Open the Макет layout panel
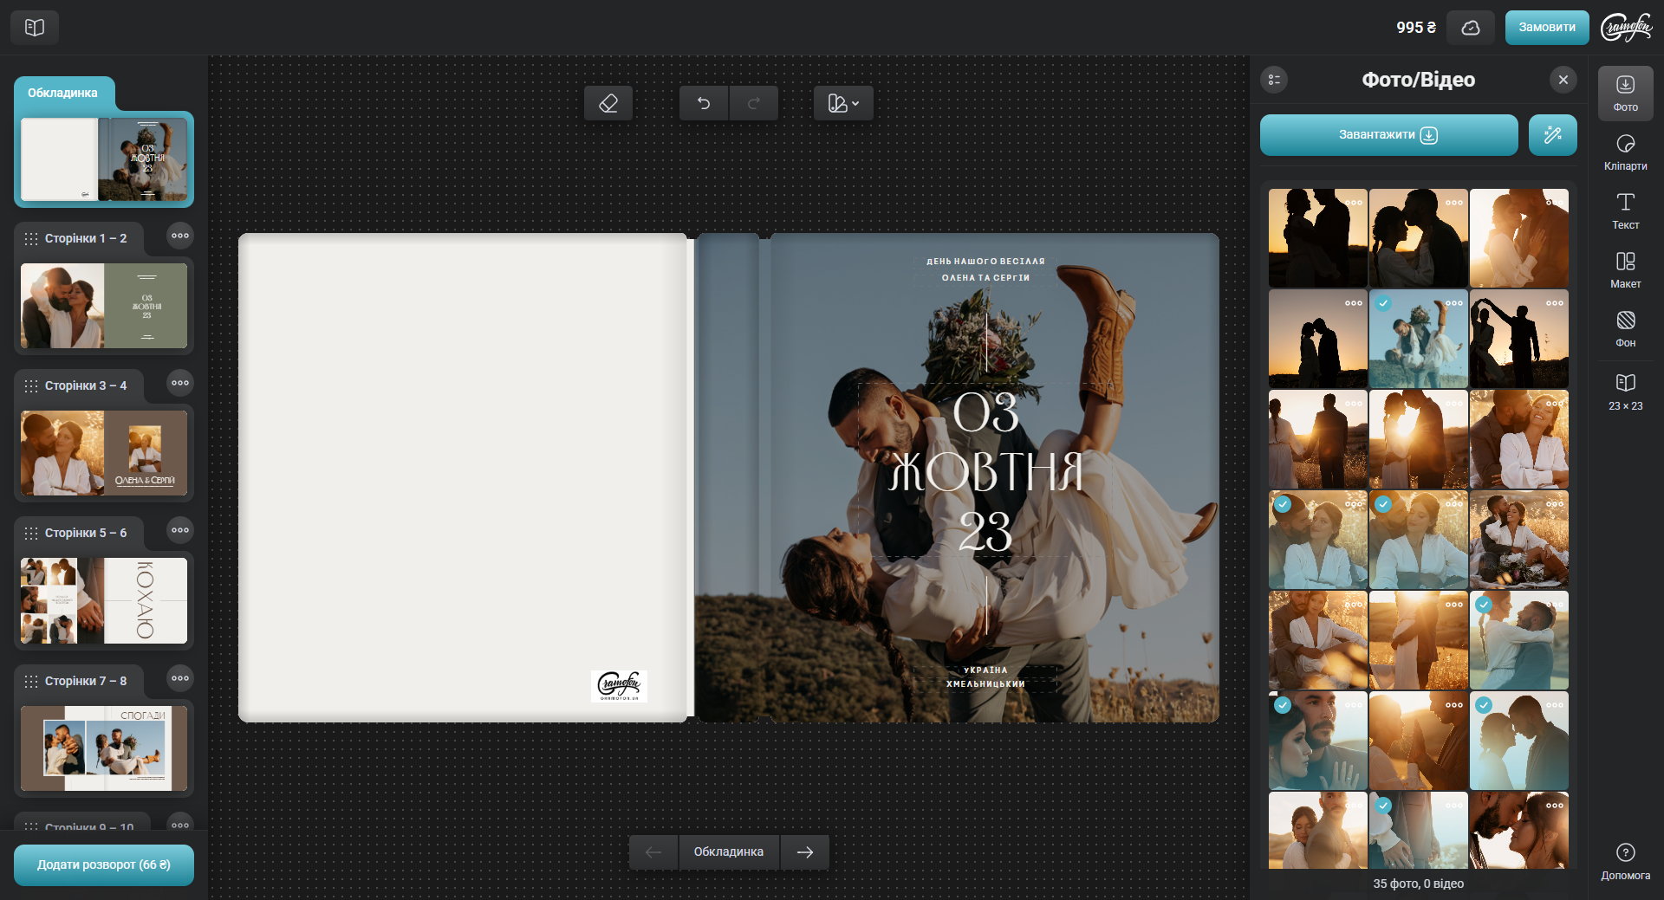The image size is (1664, 900). [1625, 269]
